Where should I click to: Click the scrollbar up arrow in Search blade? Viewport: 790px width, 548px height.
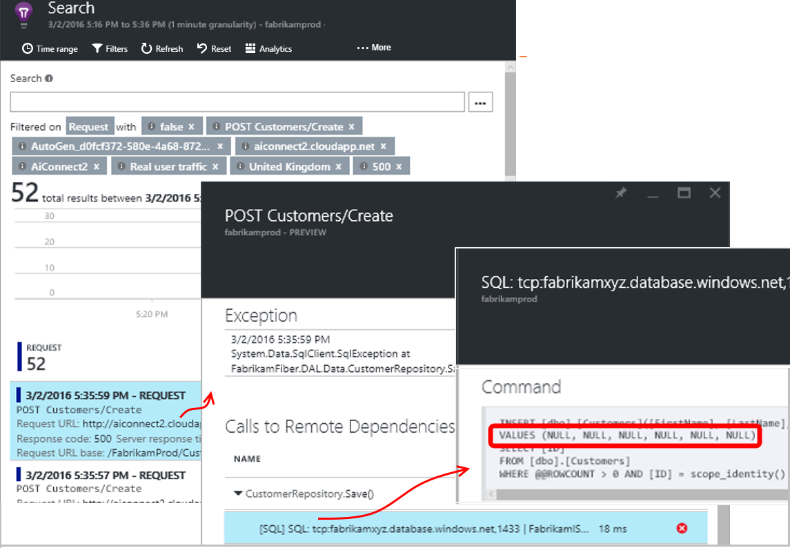(511, 67)
